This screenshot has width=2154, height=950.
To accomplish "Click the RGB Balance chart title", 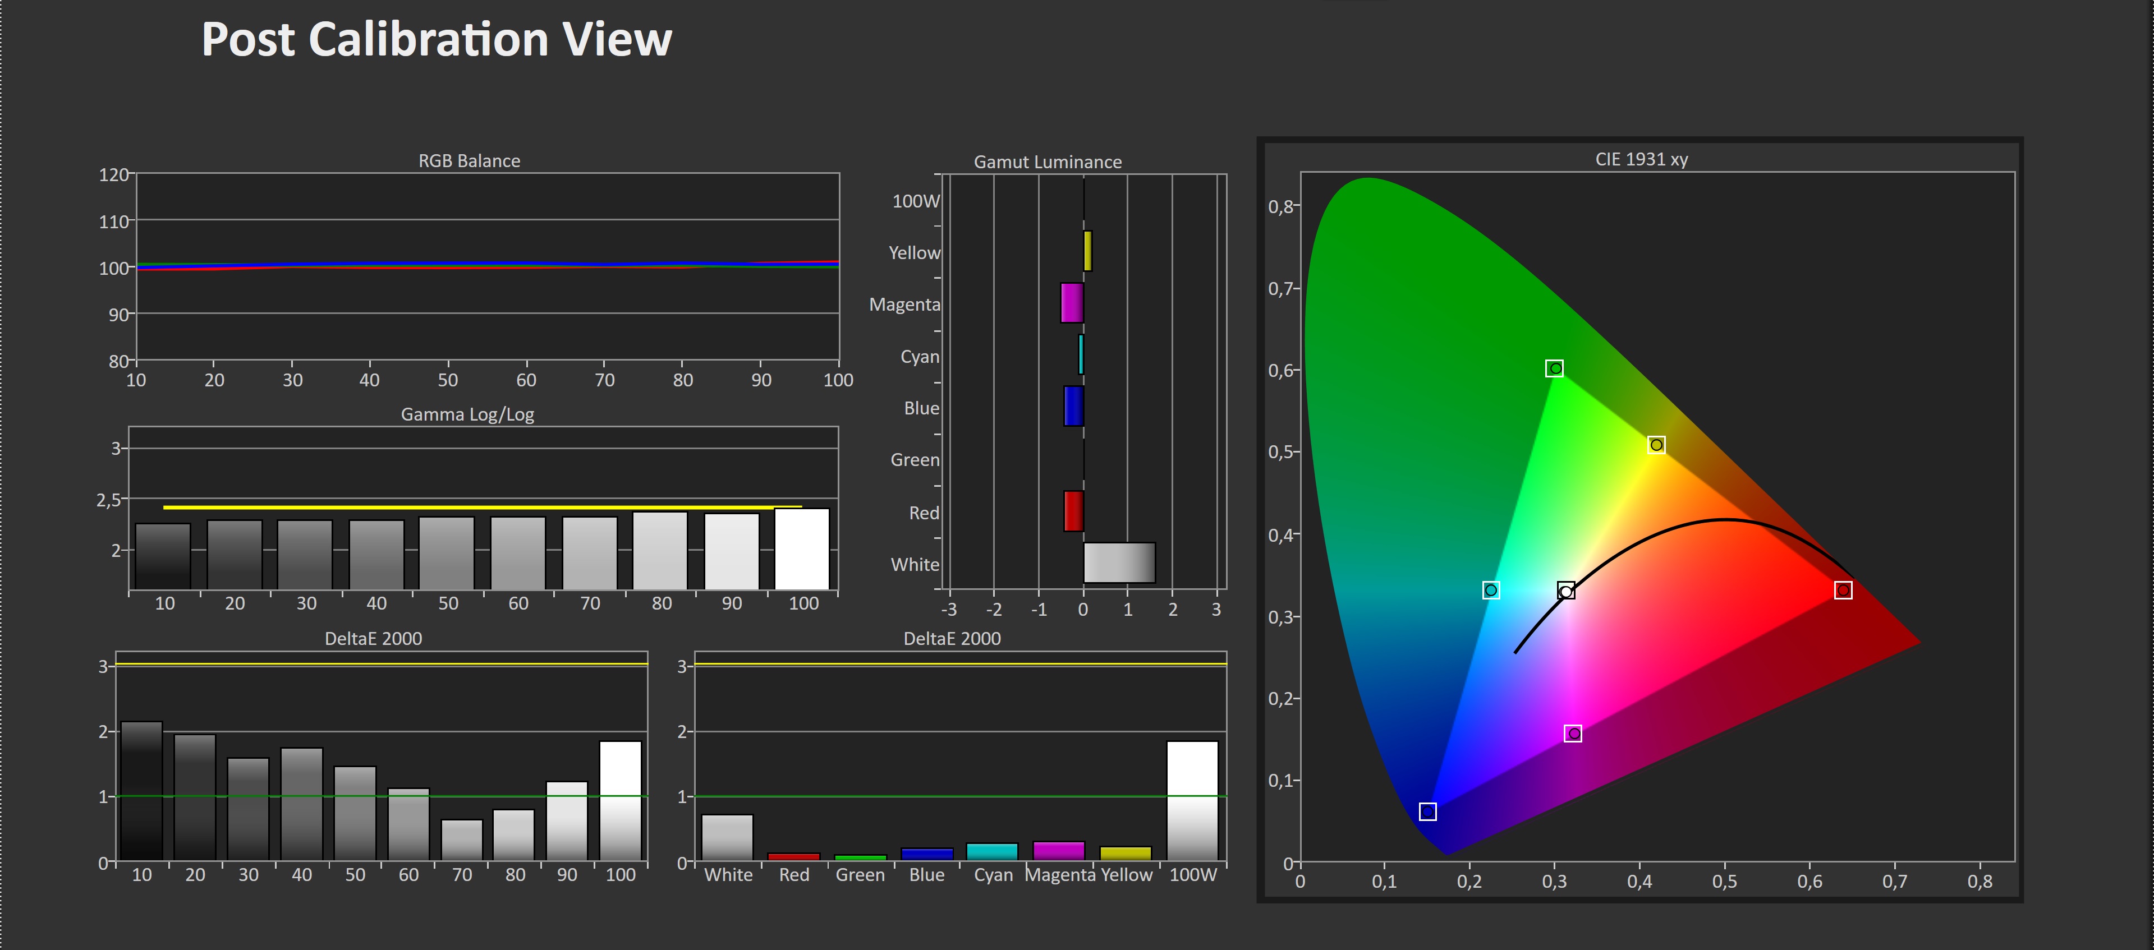I will click(x=469, y=160).
